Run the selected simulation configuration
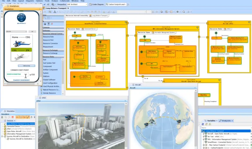This screenshot has width=252, height=149. point(128,4)
